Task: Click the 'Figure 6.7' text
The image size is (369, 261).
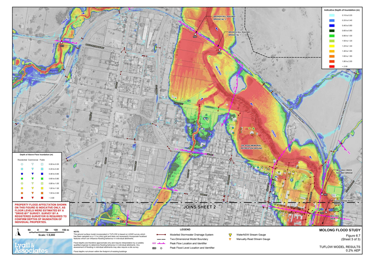Action: click(x=353, y=235)
